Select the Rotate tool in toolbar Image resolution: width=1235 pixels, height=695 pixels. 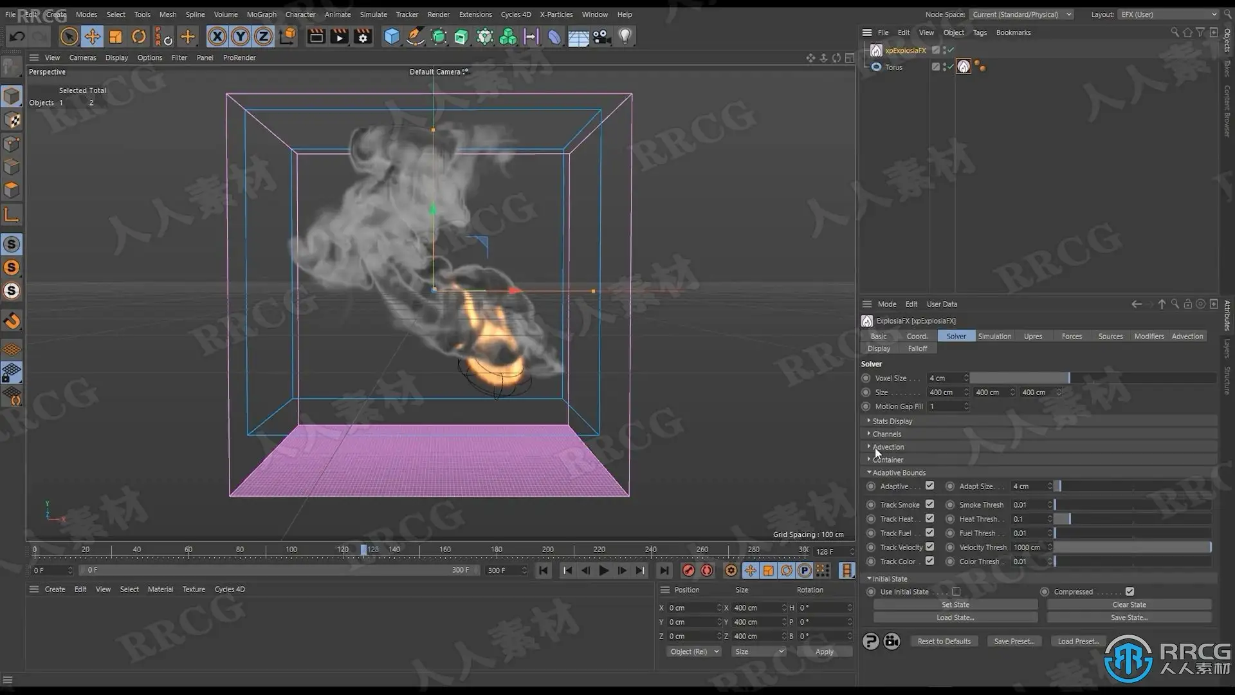coord(139,37)
